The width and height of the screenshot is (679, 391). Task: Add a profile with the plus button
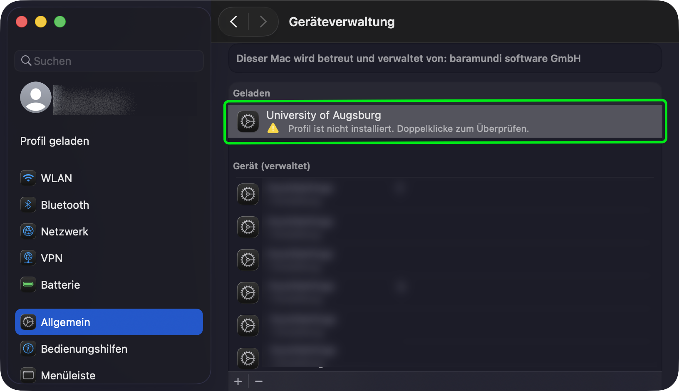pyautogui.click(x=238, y=381)
